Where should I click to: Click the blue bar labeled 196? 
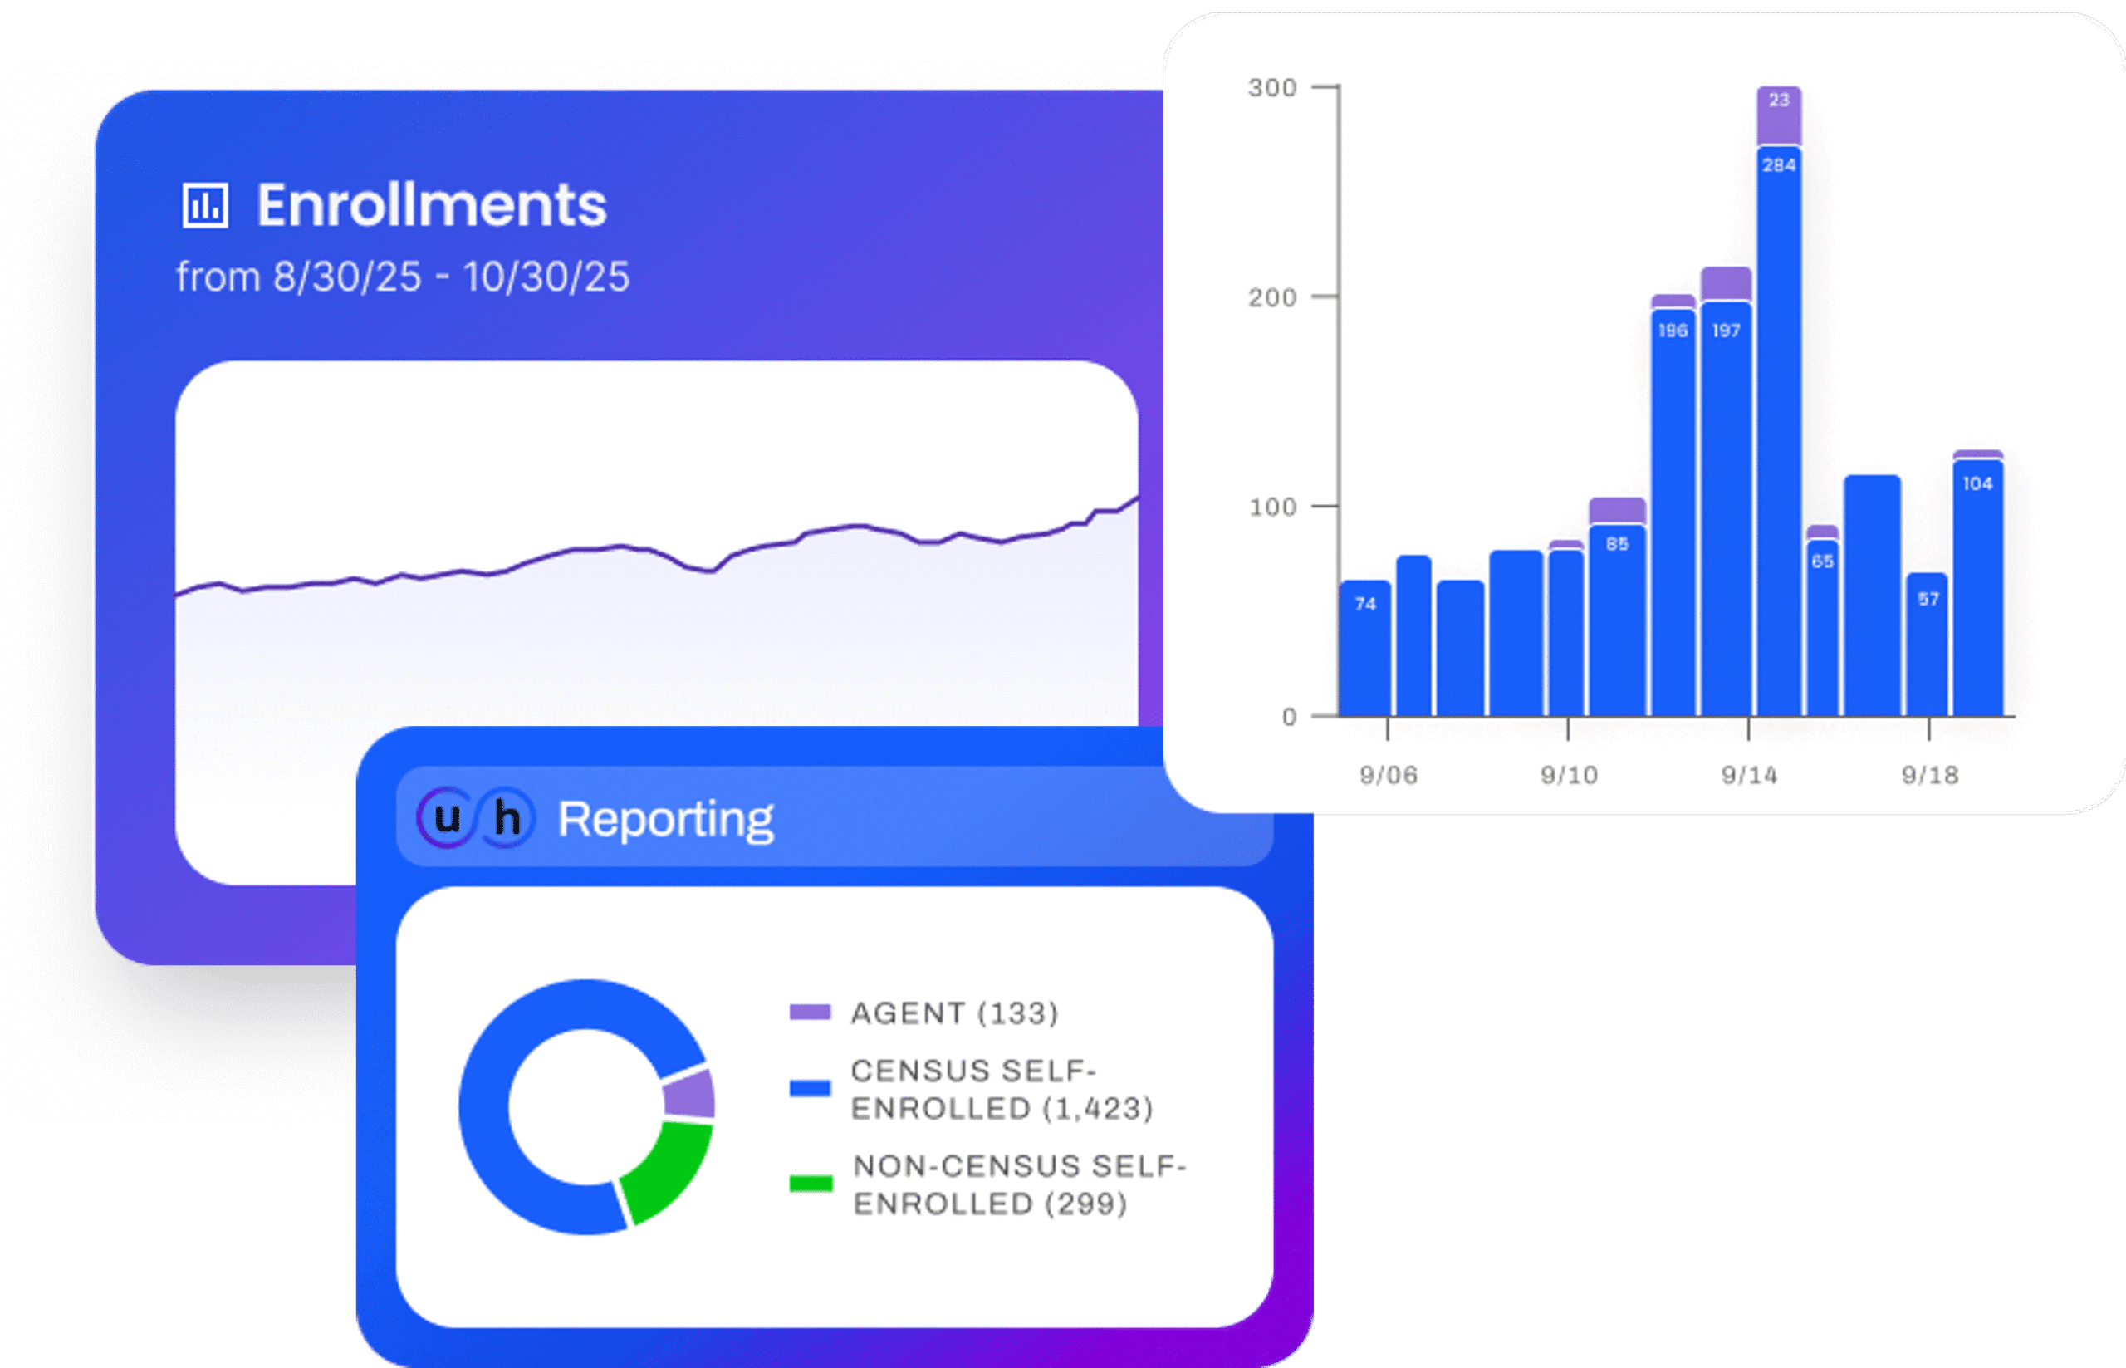pyautogui.click(x=1673, y=512)
